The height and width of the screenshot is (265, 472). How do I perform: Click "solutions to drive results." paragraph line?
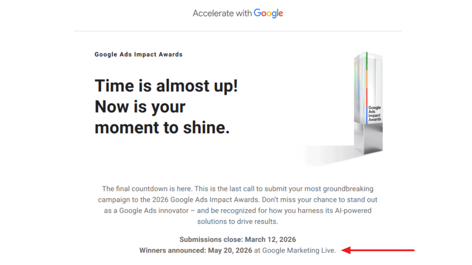point(237,222)
